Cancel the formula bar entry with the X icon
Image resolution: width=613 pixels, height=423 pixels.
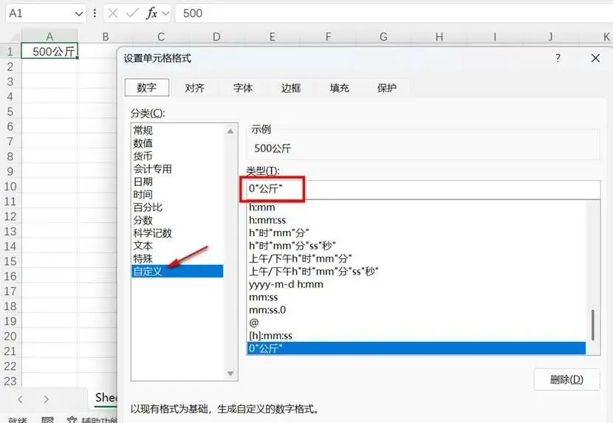113,13
